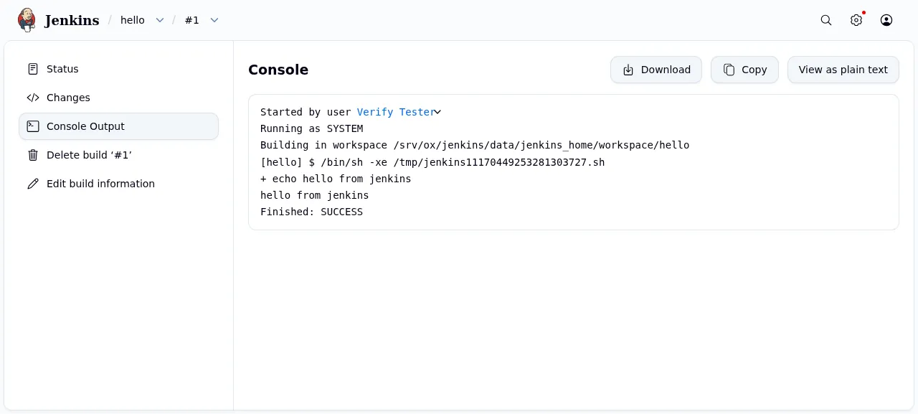Click the '+ echo hello from jenkins' line
The image size is (918, 414).
pos(336,179)
